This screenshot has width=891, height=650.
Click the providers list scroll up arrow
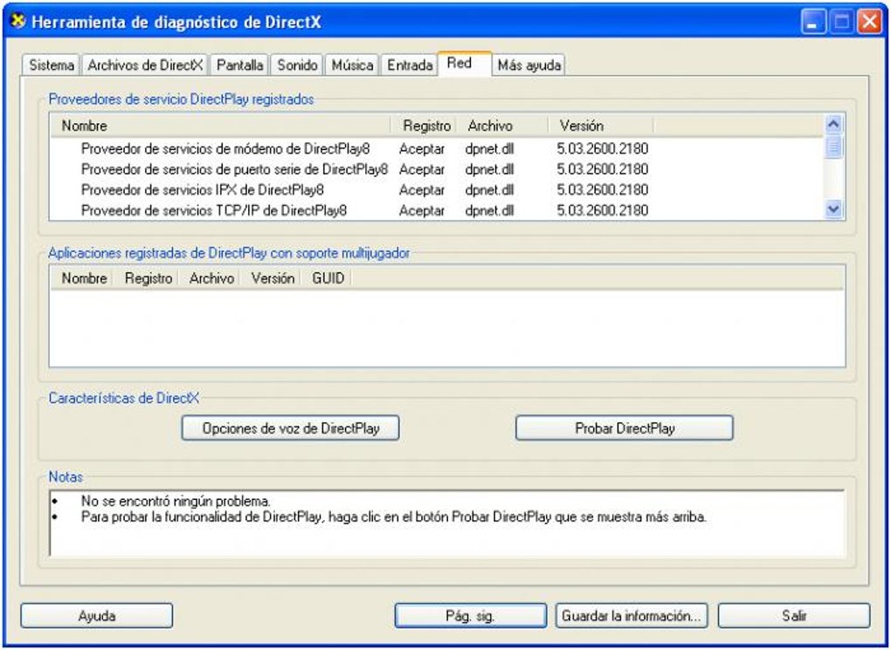tap(833, 124)
